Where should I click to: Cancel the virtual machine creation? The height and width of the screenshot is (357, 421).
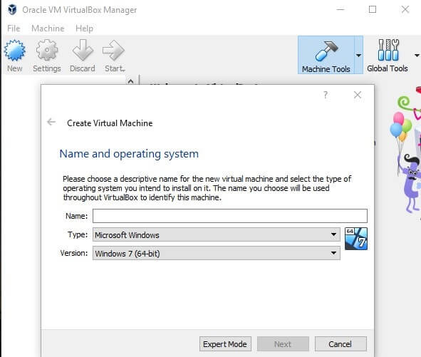click(x=341, y=344)
